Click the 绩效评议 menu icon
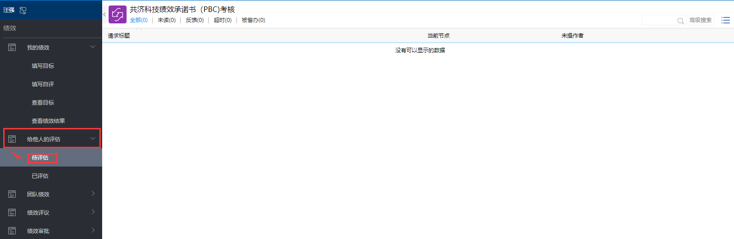Viewport: 734px width, 239px height. pos(12,212)
